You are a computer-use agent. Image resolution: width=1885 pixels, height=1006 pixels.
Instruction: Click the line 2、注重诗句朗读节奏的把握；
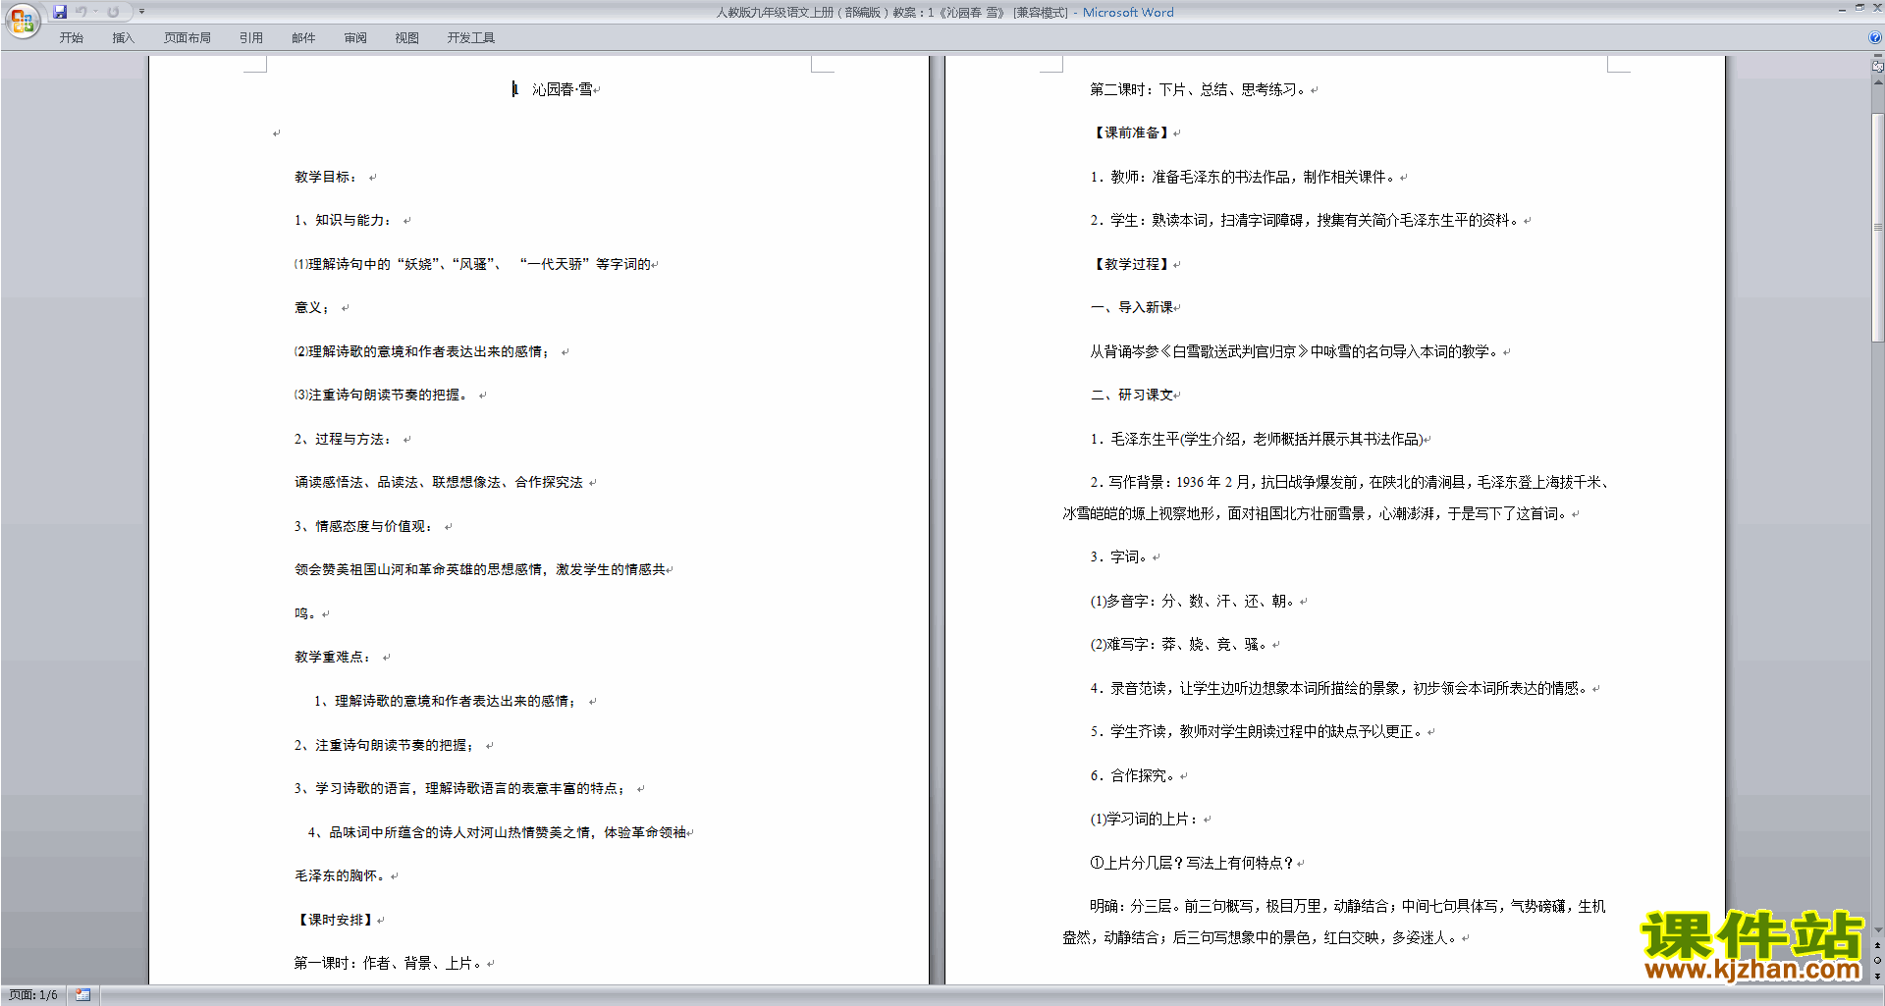point(385,746)
